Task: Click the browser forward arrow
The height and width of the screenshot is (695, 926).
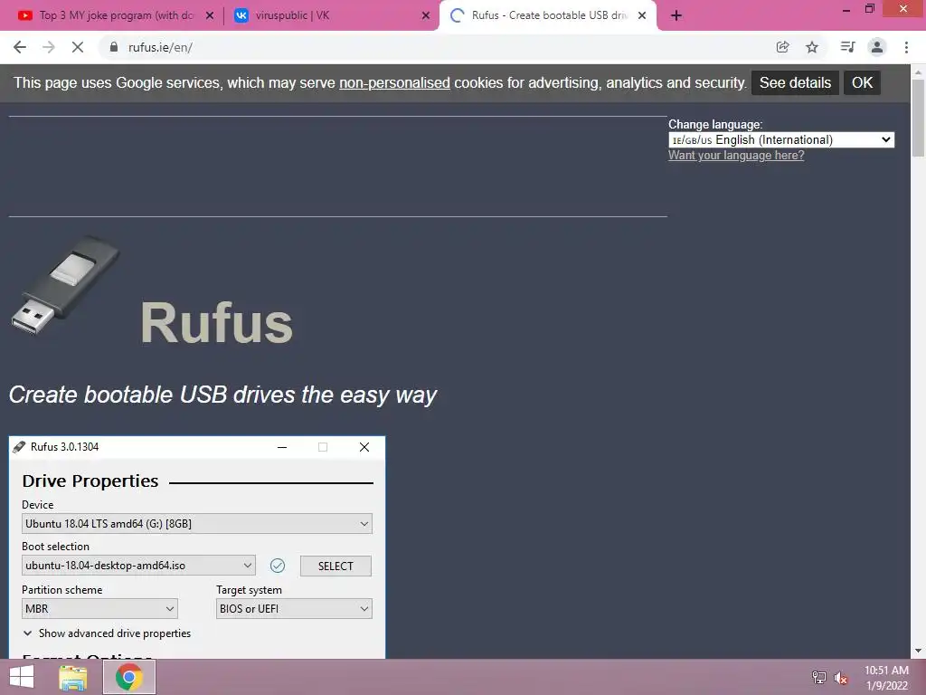Action: pyautogui.click(x=49, y=47)
